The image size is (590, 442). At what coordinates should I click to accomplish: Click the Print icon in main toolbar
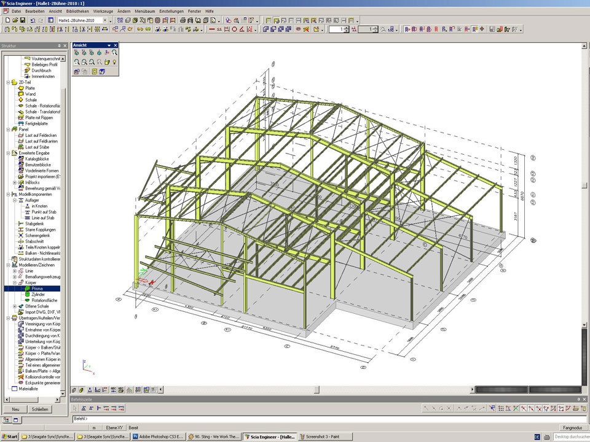pos(183,20)
